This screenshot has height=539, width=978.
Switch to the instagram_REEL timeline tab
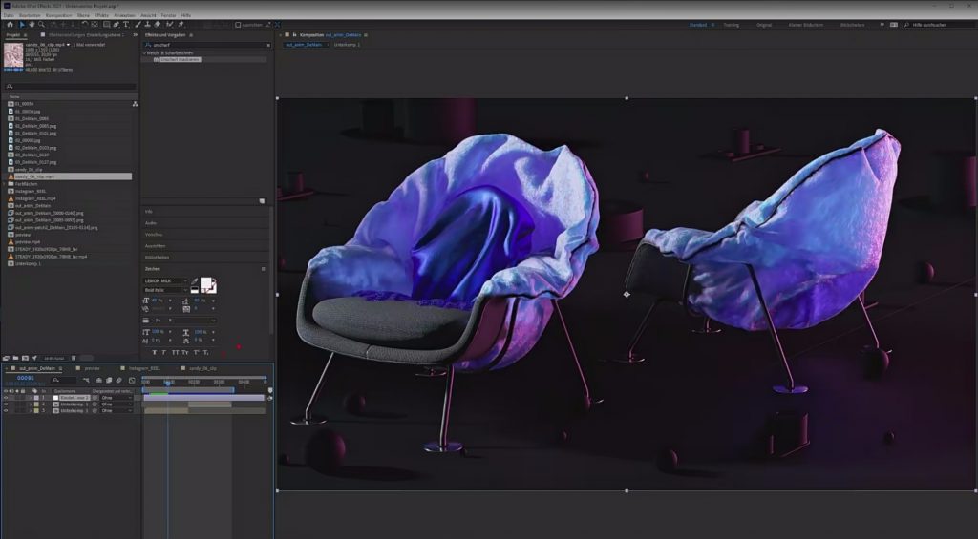click(145, 369)
